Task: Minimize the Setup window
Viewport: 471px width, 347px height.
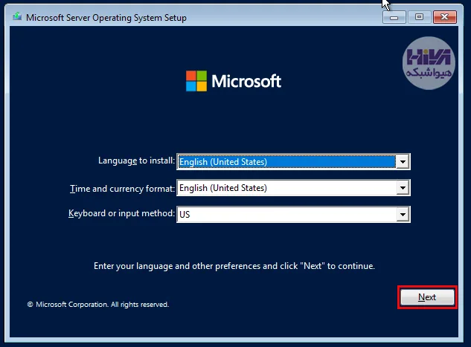Action: (394, 17)
